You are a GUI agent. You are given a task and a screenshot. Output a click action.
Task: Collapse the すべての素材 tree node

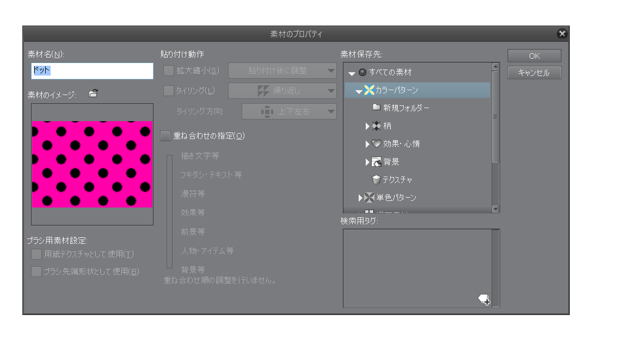click(x=352, y=73)
